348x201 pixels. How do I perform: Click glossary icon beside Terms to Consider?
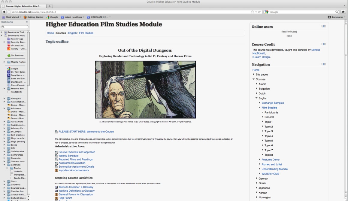(56, 187)
